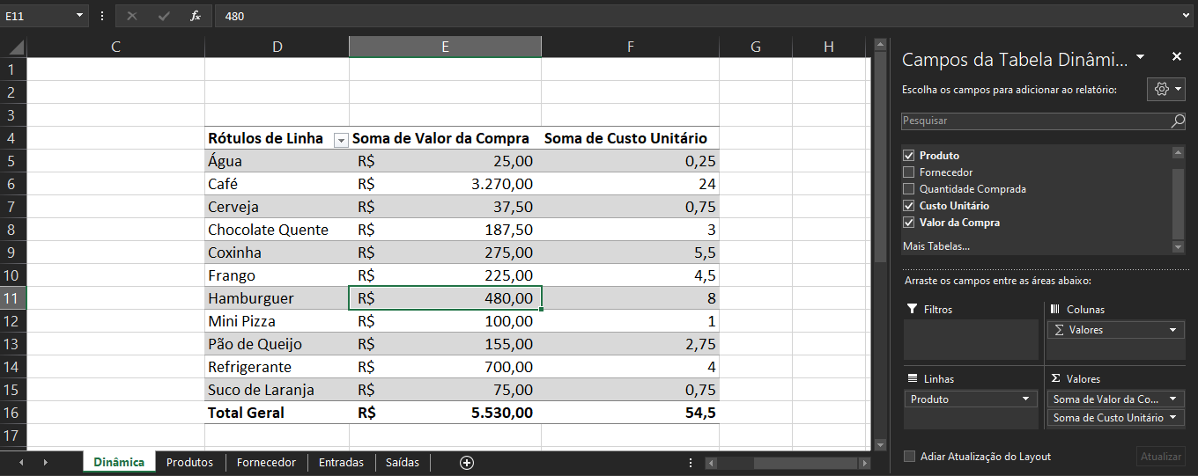Open the Name Box dropdown arrow
Image resolution: width=1198 pixels, height=476 pixels.
click(x=80, y=16)
